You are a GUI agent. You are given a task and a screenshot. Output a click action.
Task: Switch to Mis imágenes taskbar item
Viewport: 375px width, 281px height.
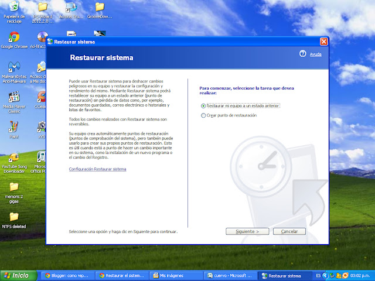point(176,276)
